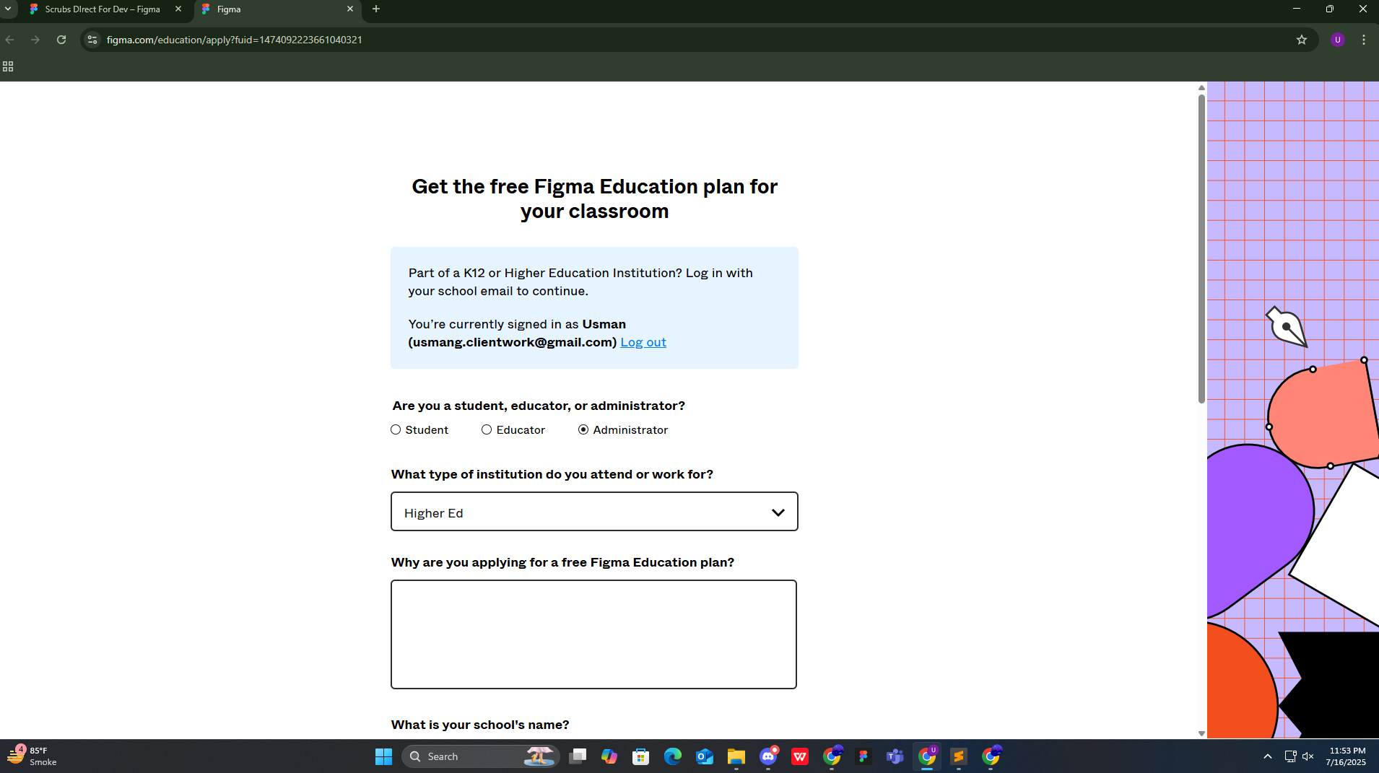Click the taskbar Search box
The height and width of the screenshot is (773, 1379).
(x=481, y=756)
